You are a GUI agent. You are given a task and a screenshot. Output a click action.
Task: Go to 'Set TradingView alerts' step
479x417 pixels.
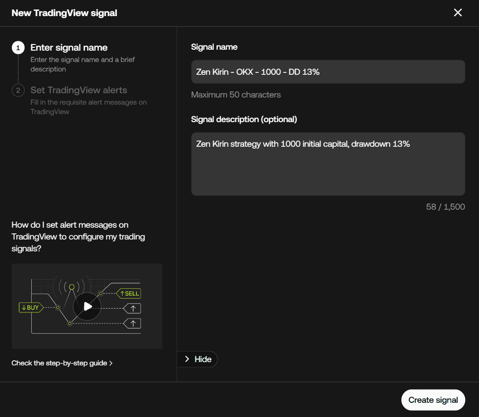[x=79, y=90]
